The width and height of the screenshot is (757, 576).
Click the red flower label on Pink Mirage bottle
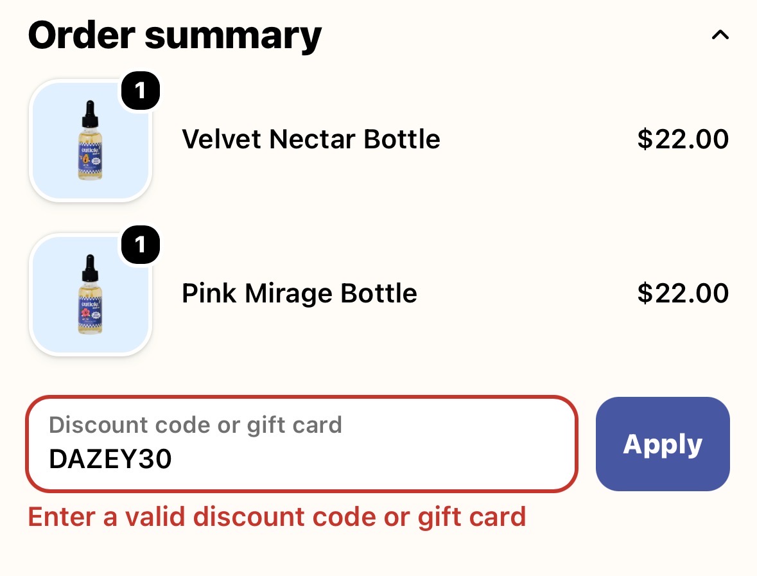[x=86, y=313]
